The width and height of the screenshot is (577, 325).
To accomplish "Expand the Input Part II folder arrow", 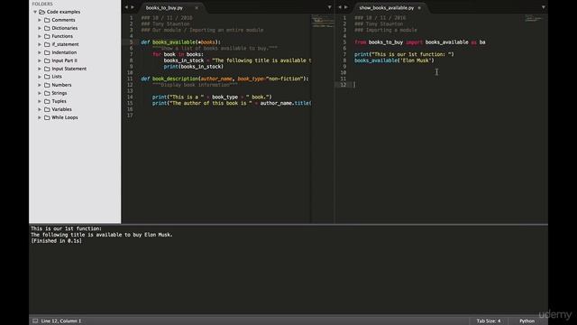I will coord(40,60).
